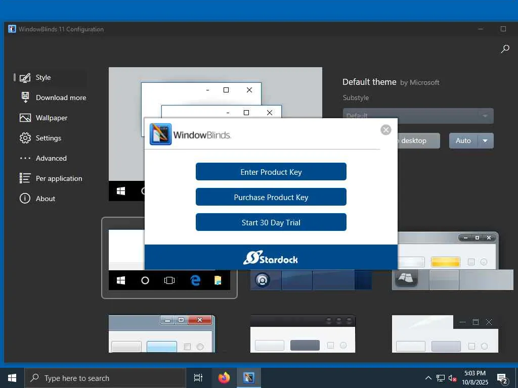This screenshot has width=518, height=388.
Task: Click the Auto button
Action: coord(463,140)
